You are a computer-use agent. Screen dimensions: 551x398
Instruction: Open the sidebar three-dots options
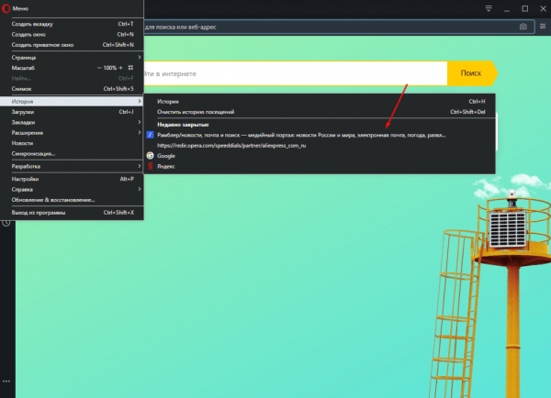pos(6,381)
